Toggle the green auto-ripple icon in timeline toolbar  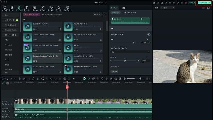(x=84, y=79)
